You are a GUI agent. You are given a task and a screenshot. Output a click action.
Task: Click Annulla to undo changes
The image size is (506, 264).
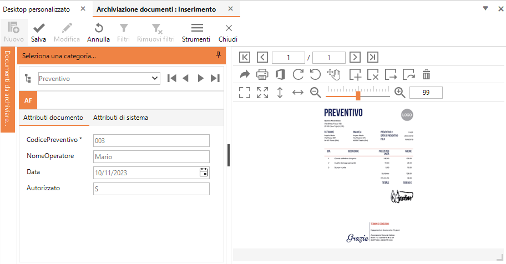tap(98, 32)
